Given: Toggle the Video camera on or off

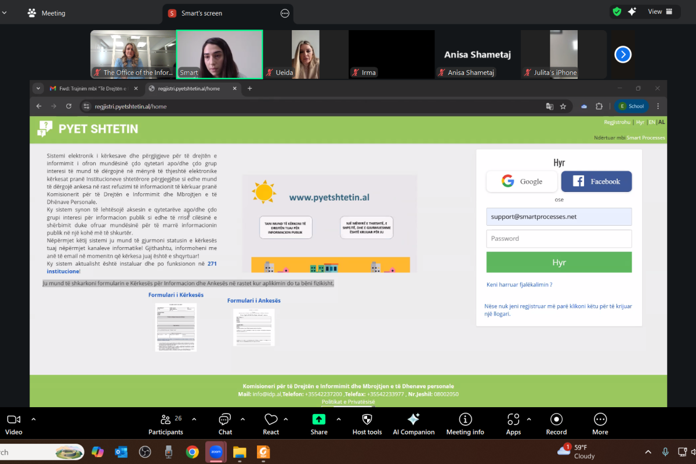Looking at the screenshot, I should [x=14, y=419].
